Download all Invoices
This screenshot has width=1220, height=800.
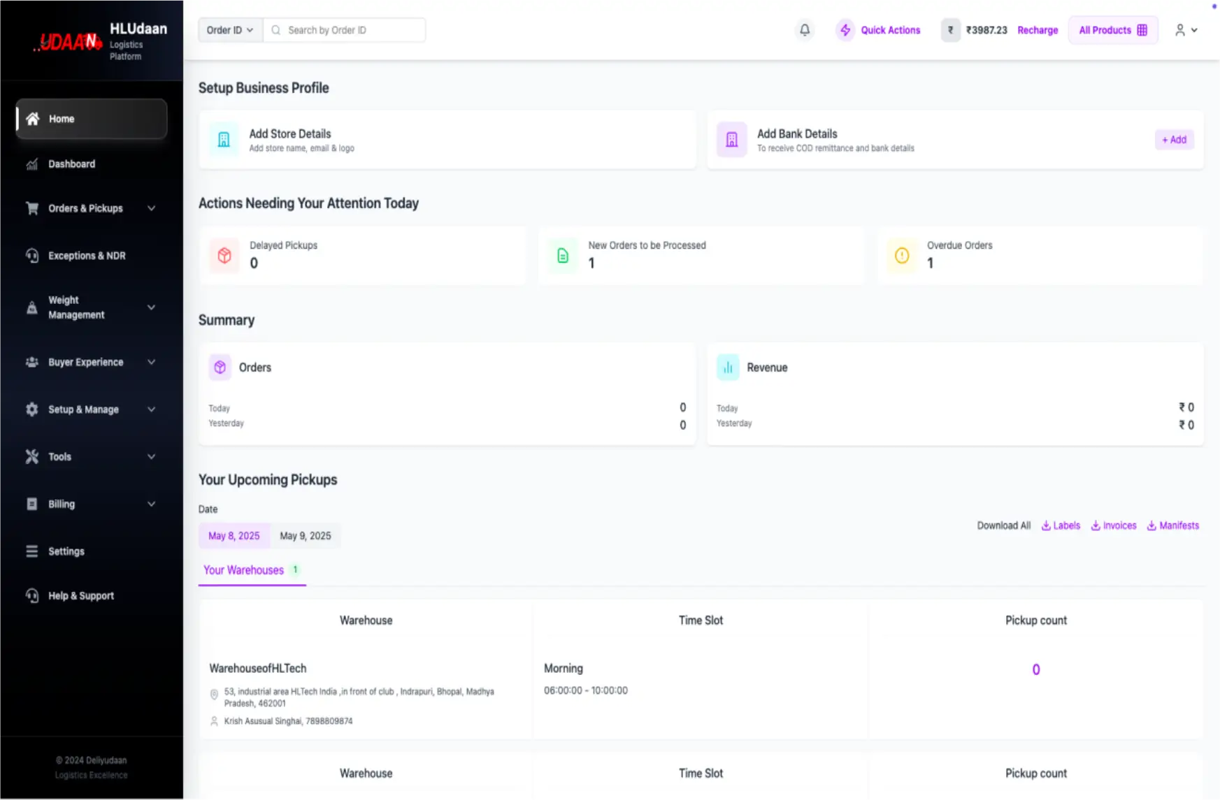1114,525
